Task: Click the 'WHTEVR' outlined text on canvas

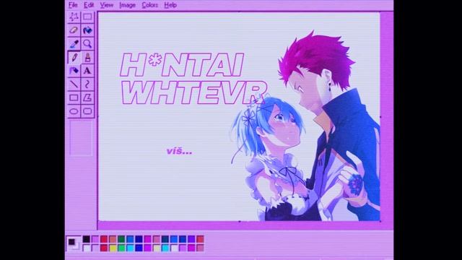Action: click(194, 93)
